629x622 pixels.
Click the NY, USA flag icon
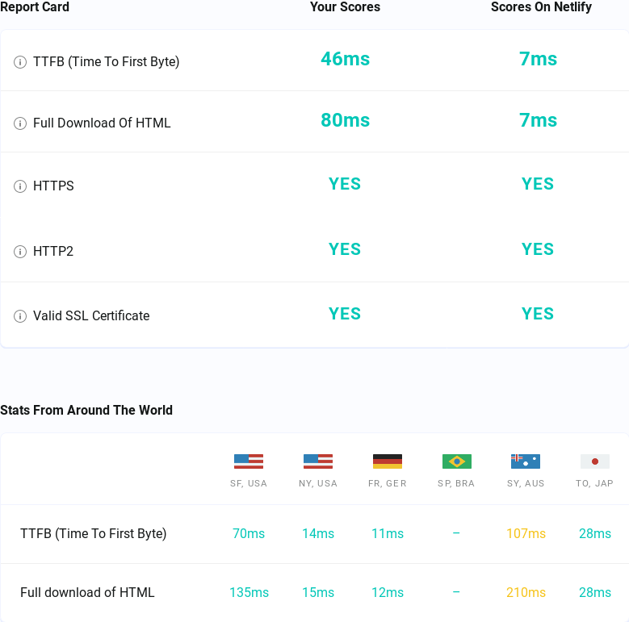tap(318, 461)
